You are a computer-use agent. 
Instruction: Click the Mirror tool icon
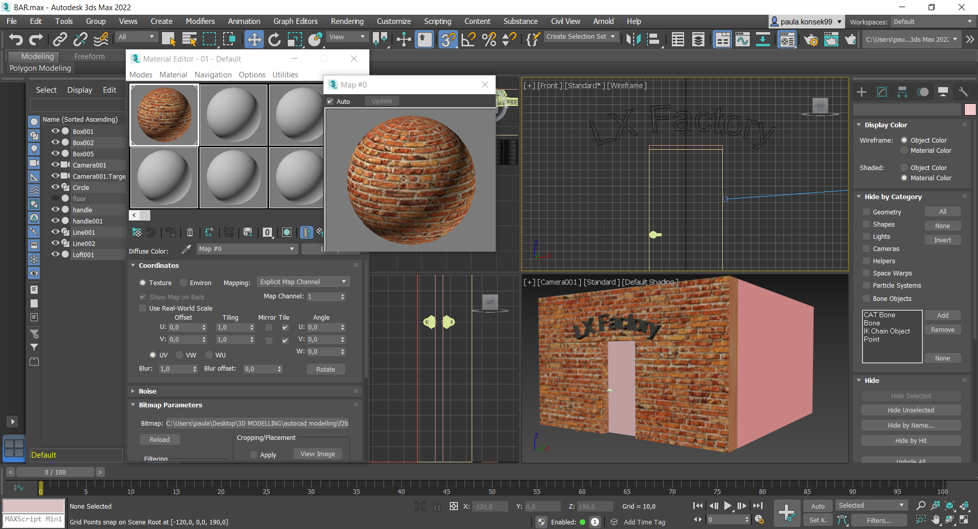click(634, 39)
